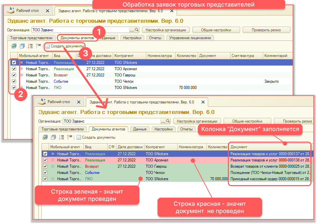
Task: Expand ТОО Гаврош Возврат row, upper window
Action: tap(22, 75)
